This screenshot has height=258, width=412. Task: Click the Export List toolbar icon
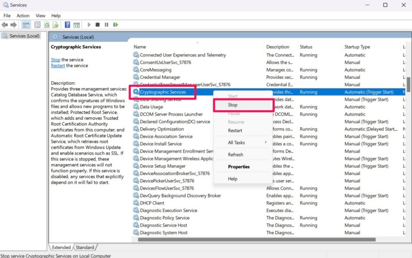(x=56, y=24)
